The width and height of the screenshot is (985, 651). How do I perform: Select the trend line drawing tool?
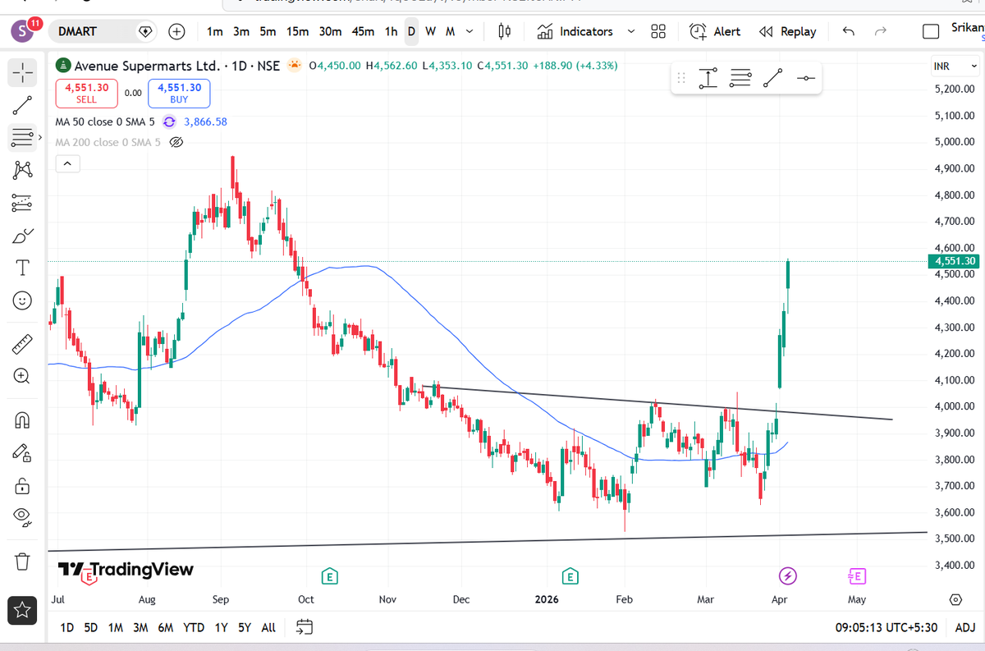[x=22, y=105]
